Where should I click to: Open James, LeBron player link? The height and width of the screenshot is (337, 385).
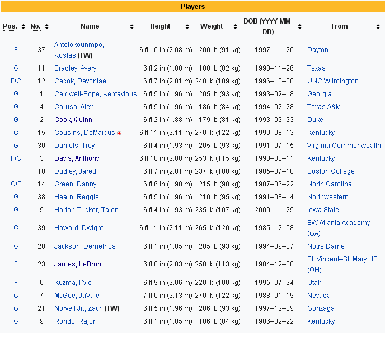[x=77, y=264]
